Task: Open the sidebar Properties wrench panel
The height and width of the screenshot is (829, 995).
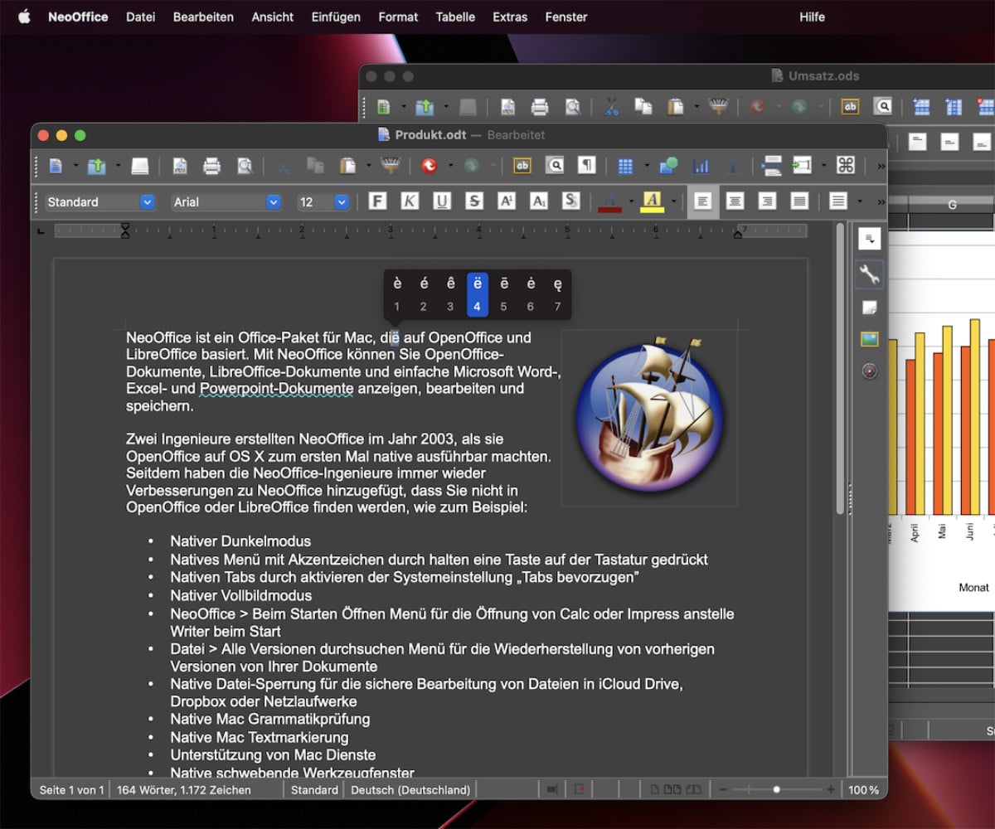Action: pos(869,274)
